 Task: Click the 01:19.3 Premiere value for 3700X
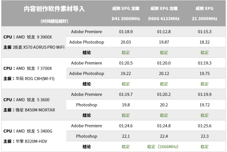[204, 63]
